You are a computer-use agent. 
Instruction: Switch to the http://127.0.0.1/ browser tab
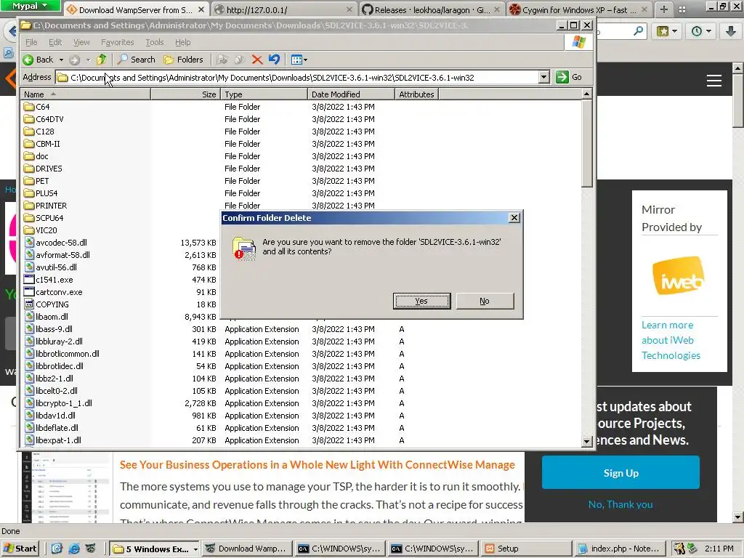283,9
